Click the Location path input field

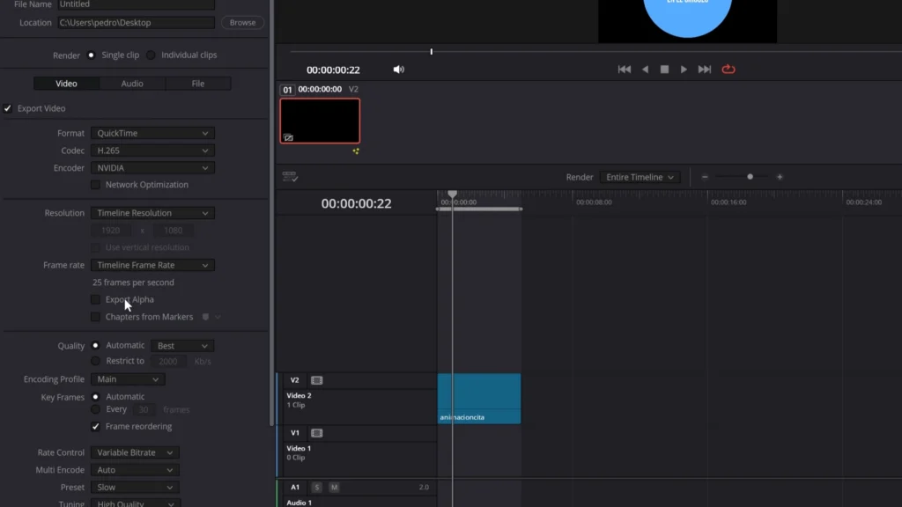137,22
